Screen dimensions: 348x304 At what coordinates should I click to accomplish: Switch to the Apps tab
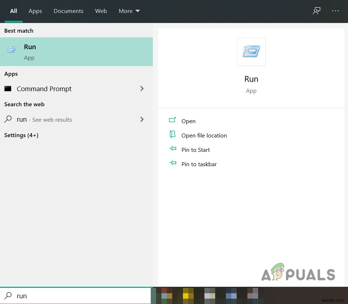point(35,11)
